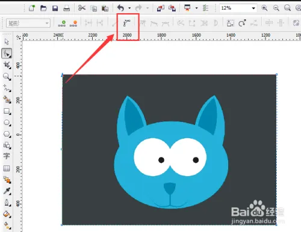Screen dimensions: 301x232
Task: Choose the Crop tool
Action: 7,65
